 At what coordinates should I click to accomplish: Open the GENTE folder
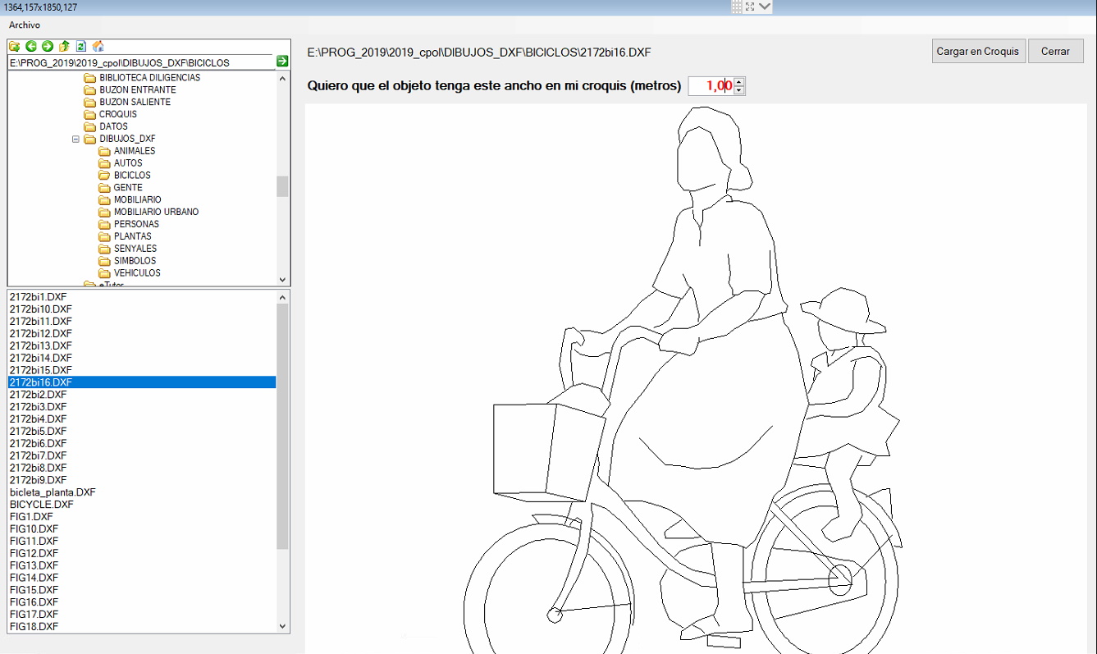click(128, 187)
